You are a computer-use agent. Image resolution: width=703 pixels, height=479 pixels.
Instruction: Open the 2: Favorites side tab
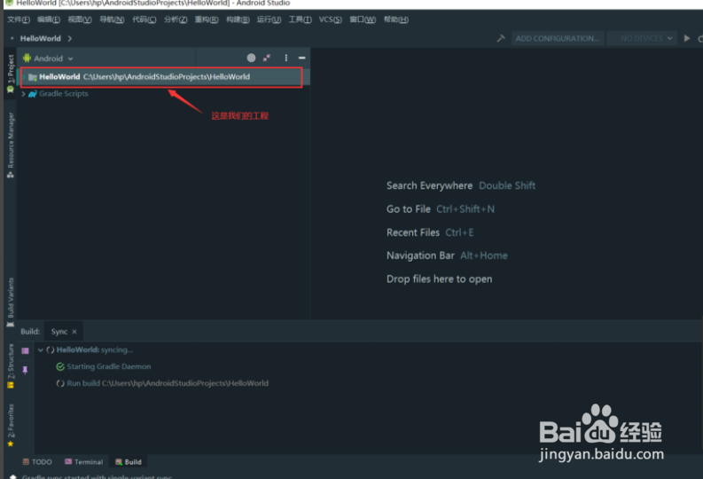point(11,425)
